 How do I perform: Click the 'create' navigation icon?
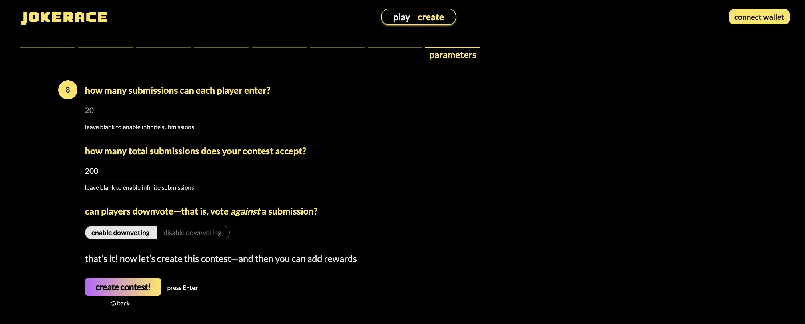431,16
